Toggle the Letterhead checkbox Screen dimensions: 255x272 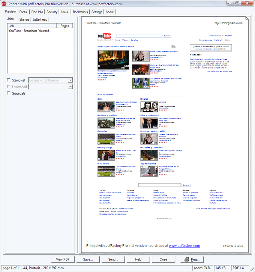(x=9, y=87)
